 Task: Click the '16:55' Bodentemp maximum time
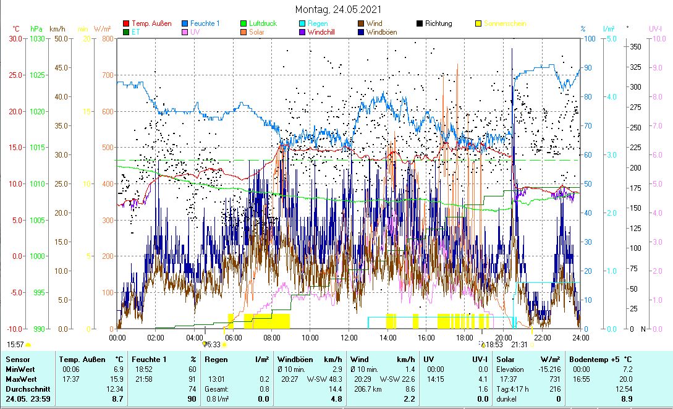coord(581,379)
